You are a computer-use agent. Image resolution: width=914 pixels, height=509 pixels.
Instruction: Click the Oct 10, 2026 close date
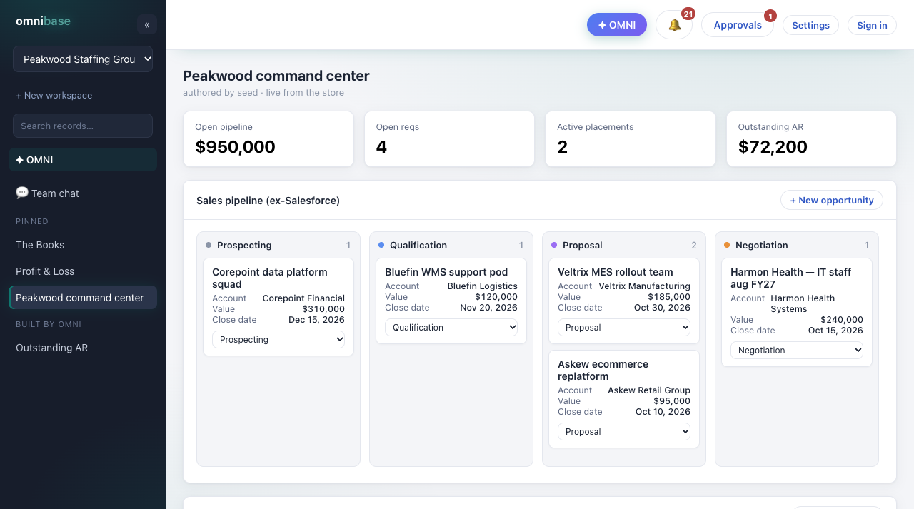tap(663, 412)
